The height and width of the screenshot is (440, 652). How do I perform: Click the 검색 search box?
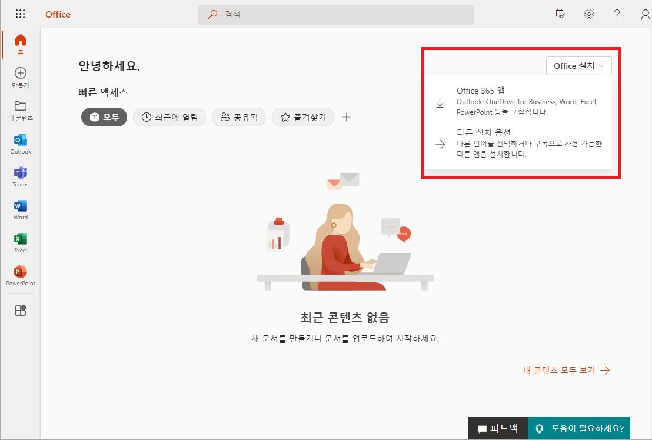coord(335,15)
